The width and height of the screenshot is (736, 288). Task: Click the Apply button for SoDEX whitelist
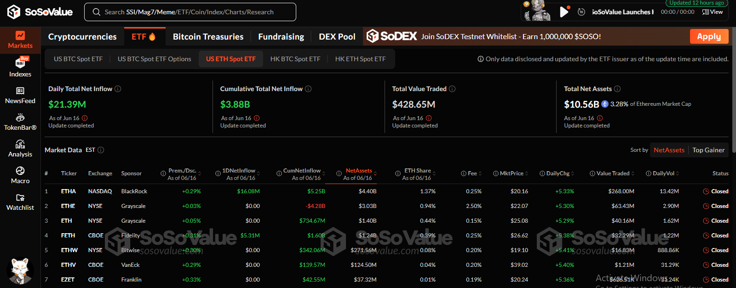click(x=709, y=36)
